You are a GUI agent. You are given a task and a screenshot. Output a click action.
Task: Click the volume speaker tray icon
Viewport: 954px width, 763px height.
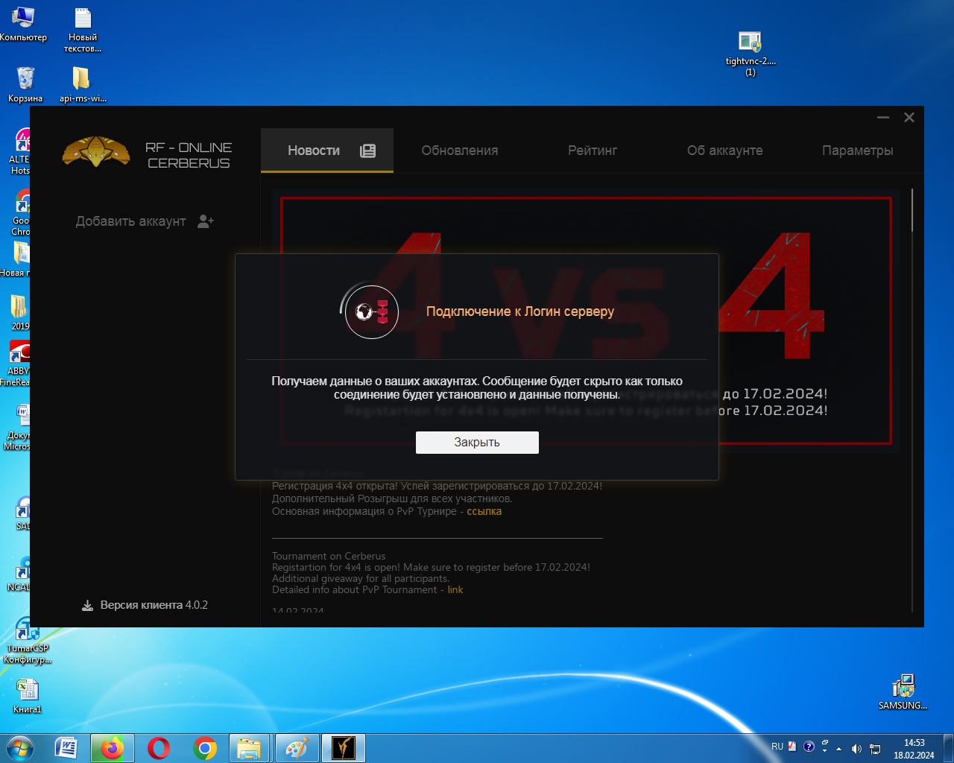click(856, 749)
